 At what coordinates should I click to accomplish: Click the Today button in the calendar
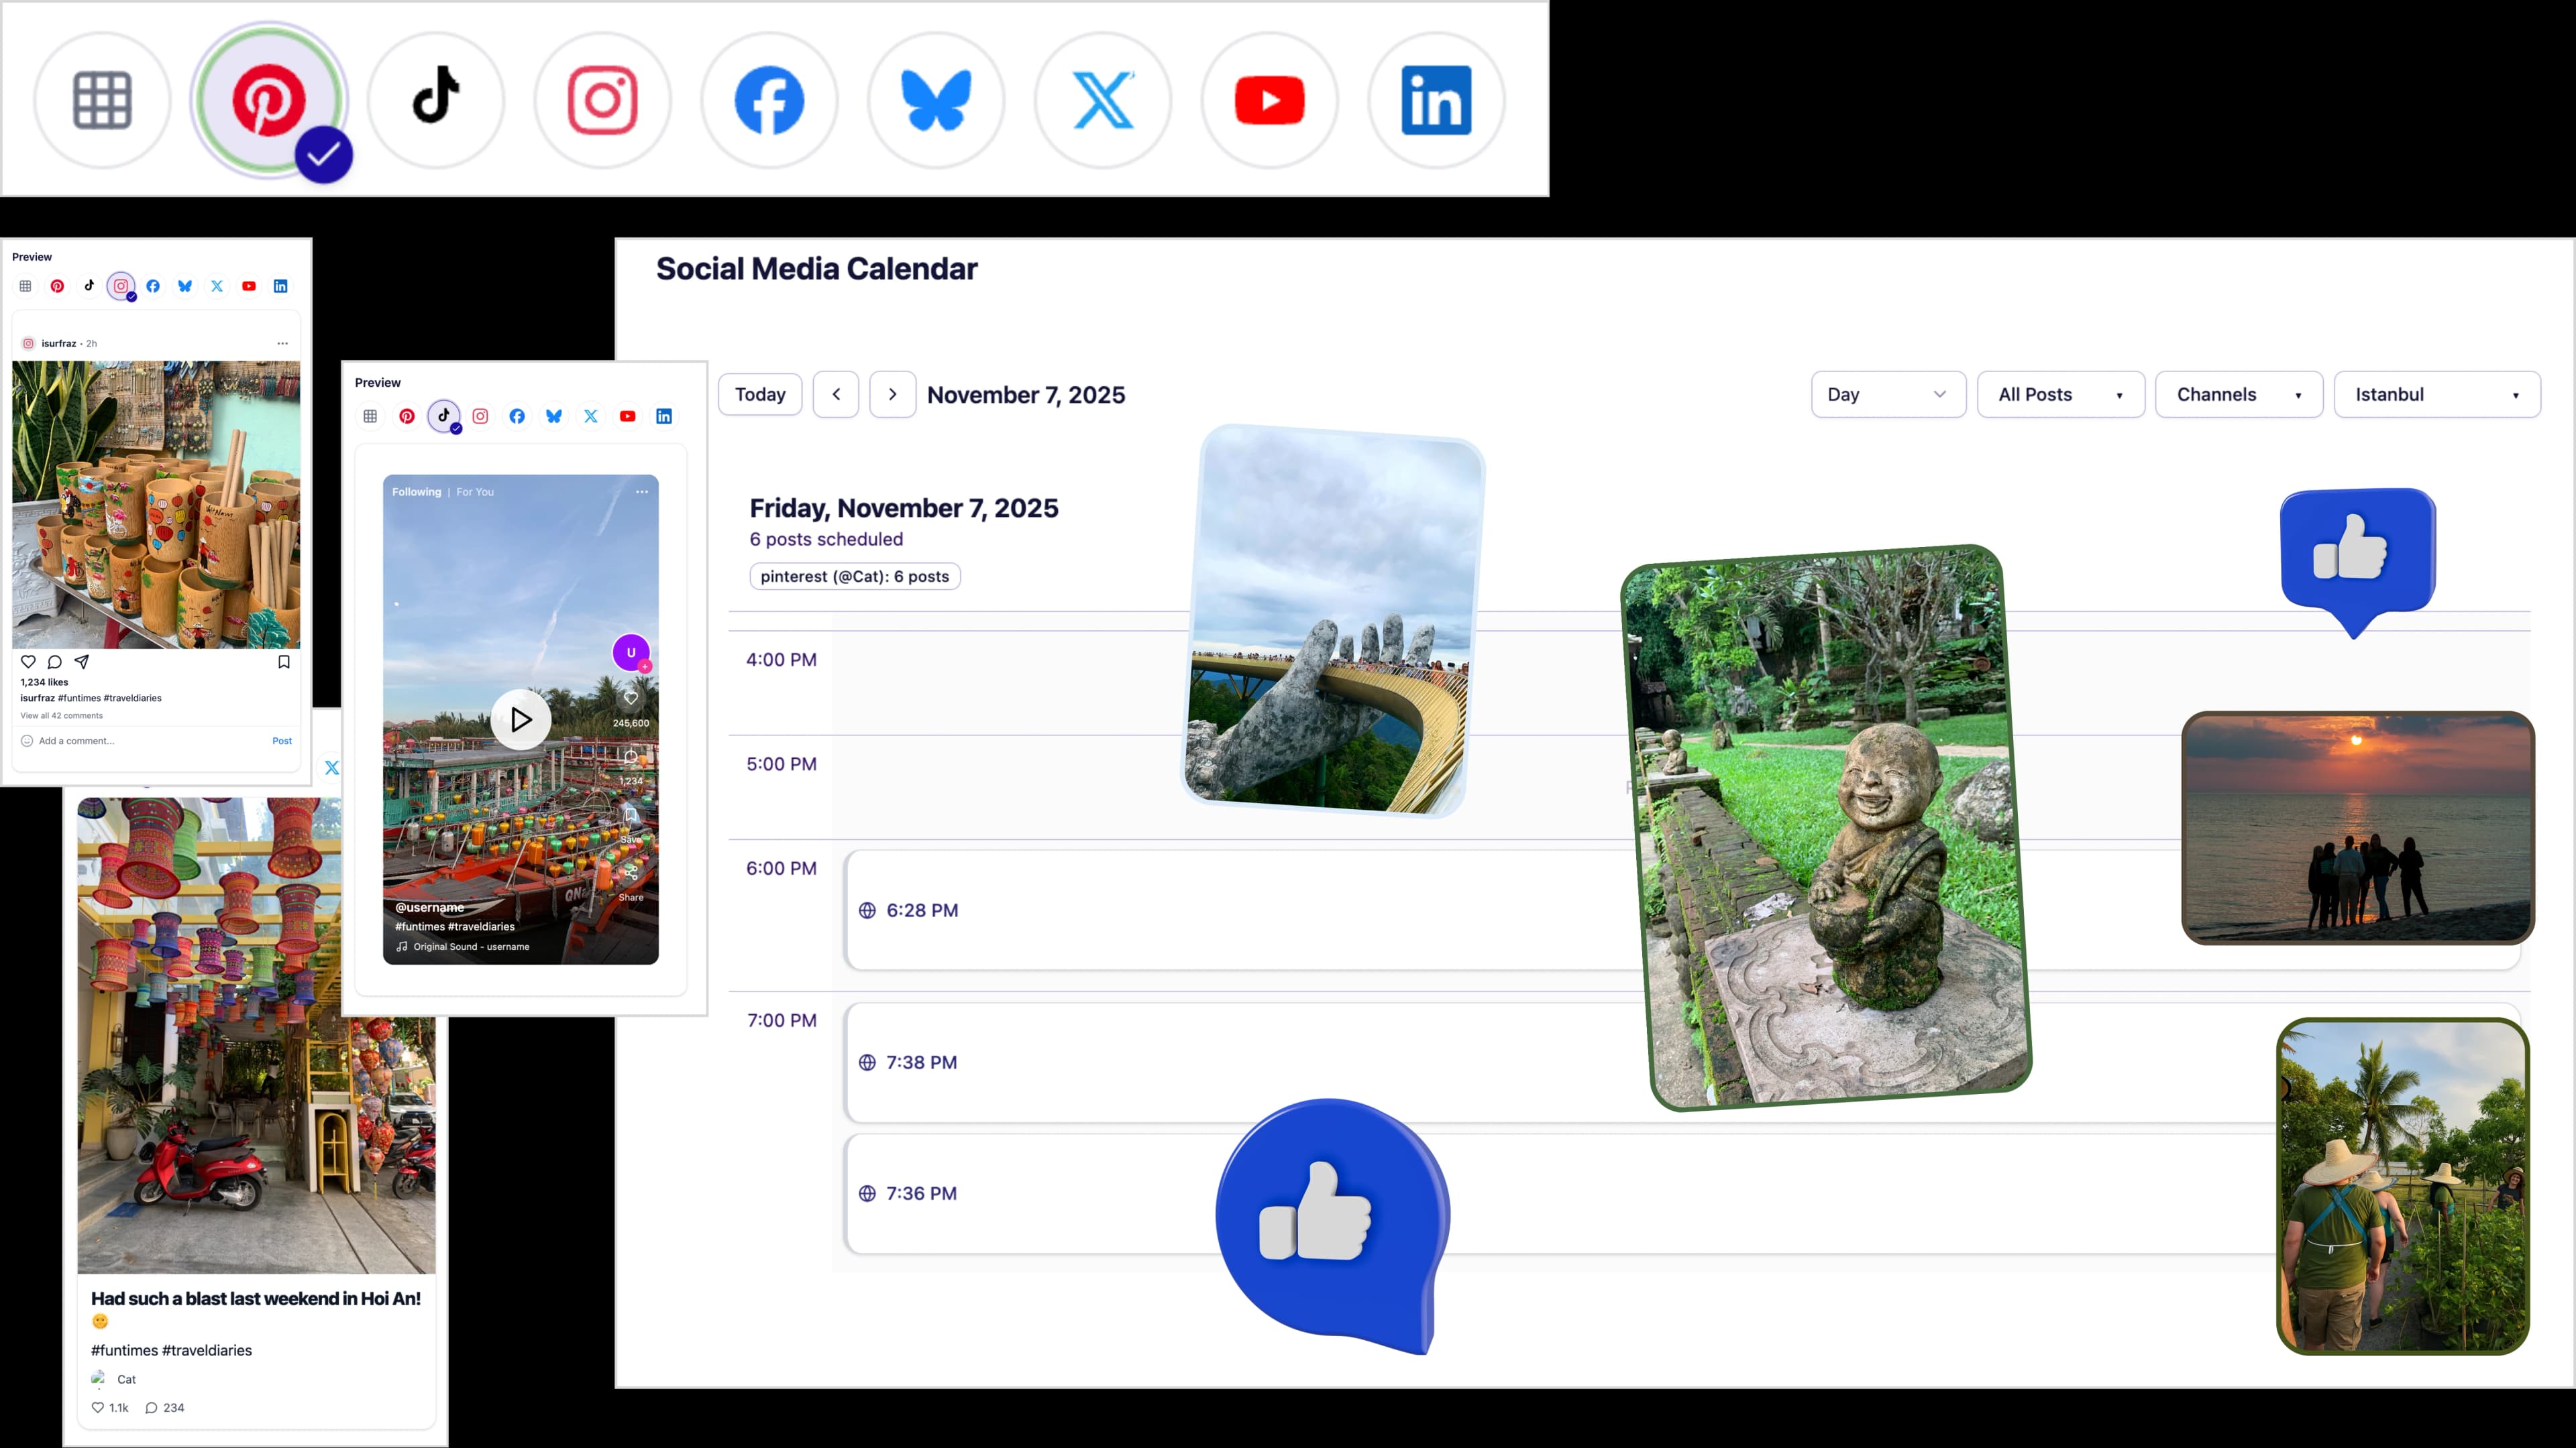point(760,394)
